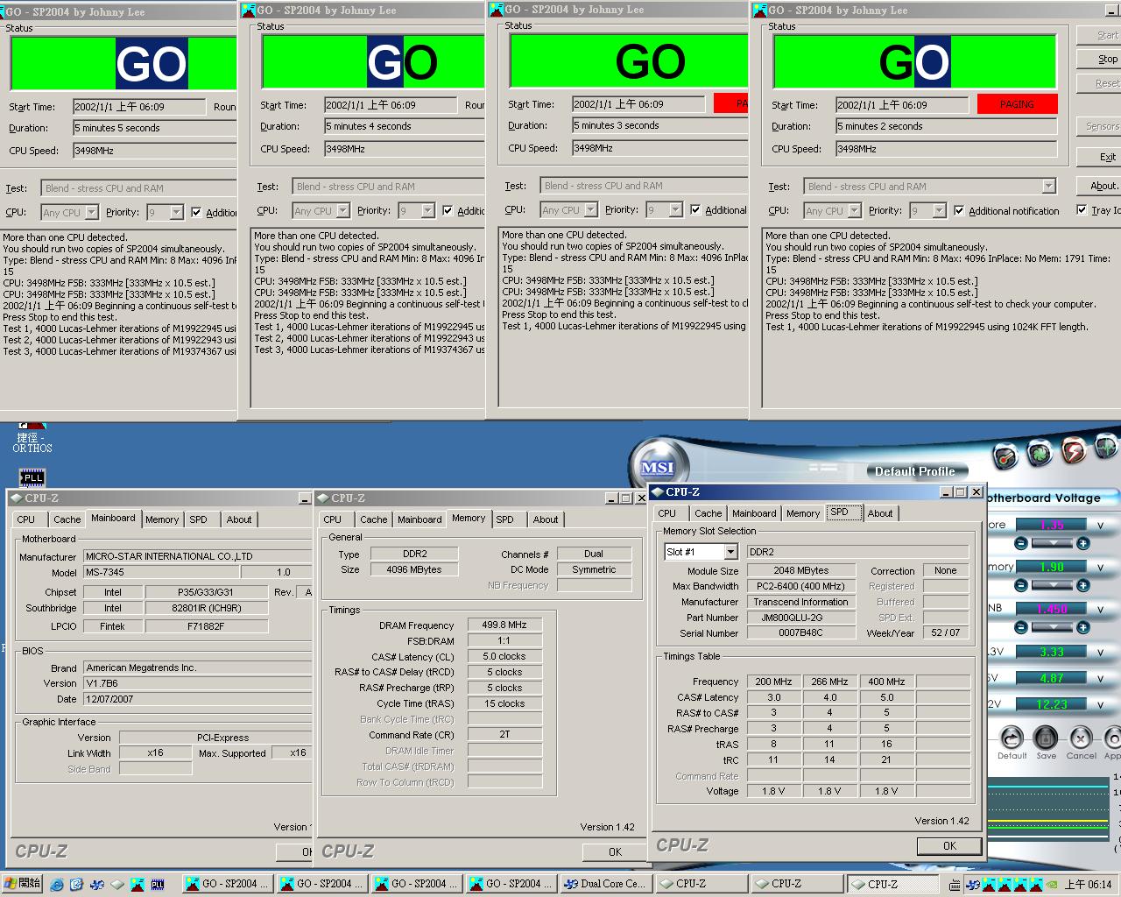The height and width of the screenshot is (897, 1121).
Task: Open Mainboard tab in rightmost CPU-Z window
Action: (x=754, y=513)
